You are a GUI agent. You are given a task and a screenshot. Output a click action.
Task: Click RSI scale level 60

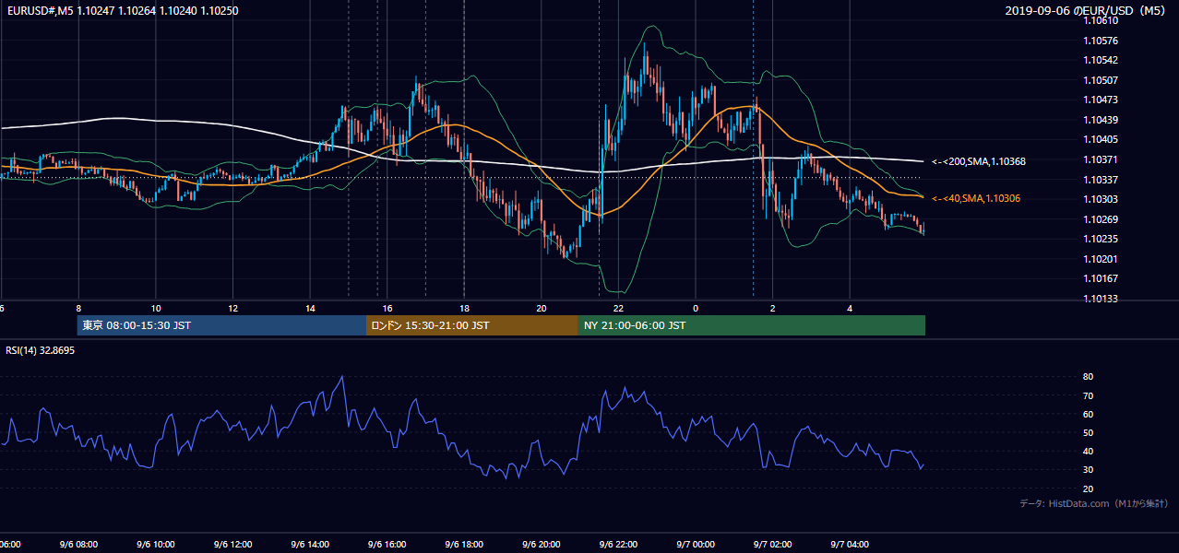pyautogui.click(x=1088, y=415)
